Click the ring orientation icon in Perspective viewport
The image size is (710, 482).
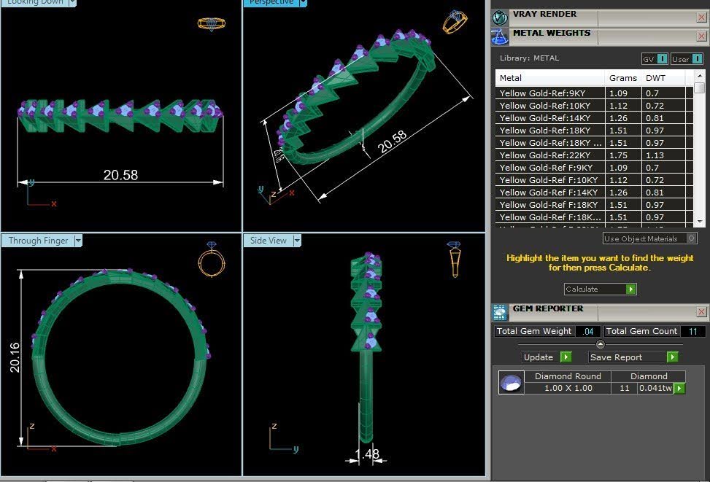[455, 22]
